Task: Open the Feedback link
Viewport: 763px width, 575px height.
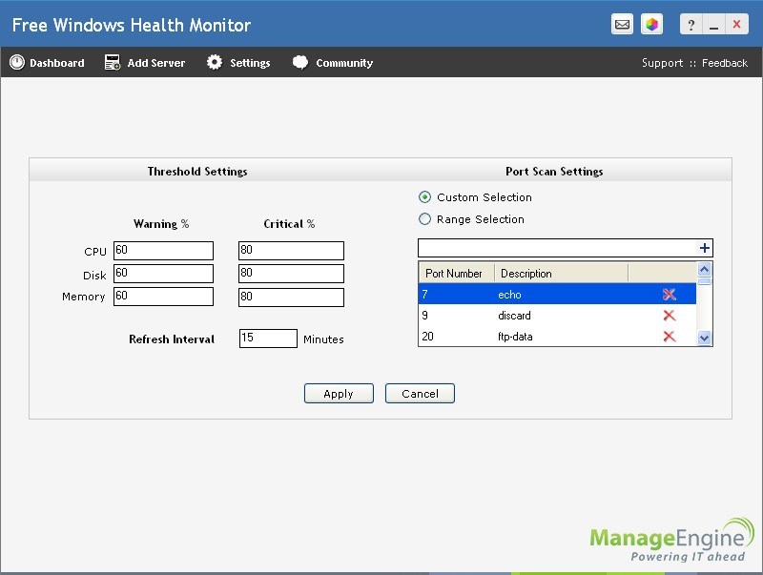Action: (724, 62)
